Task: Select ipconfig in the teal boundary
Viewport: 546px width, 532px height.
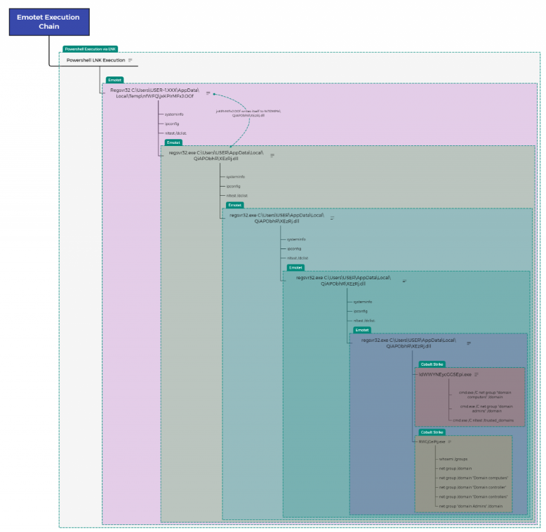Action: tap(361, 311)
